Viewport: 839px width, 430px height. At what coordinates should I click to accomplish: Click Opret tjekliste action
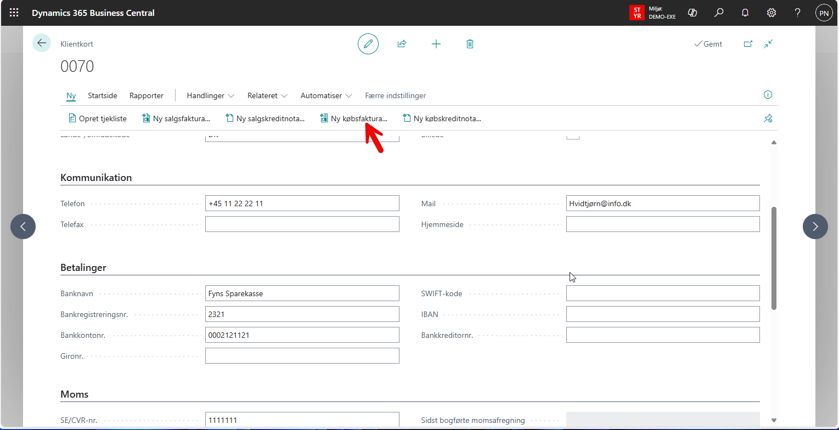(98, 118)
